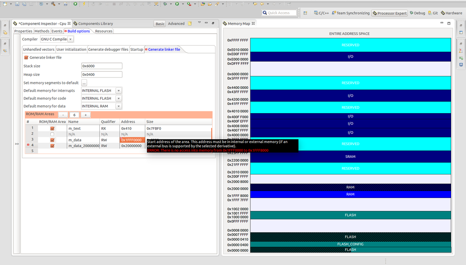Switch to the Git perspective
466x265 pixels.
[433, 13]
